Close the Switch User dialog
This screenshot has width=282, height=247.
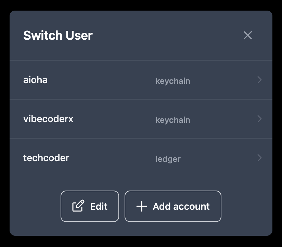pos(248,35)
